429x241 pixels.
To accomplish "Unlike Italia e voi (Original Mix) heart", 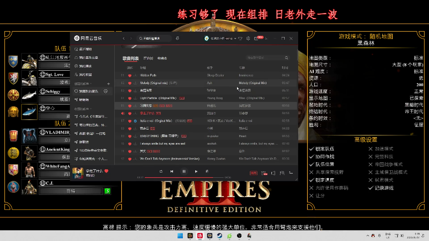I will pos(130,121).
